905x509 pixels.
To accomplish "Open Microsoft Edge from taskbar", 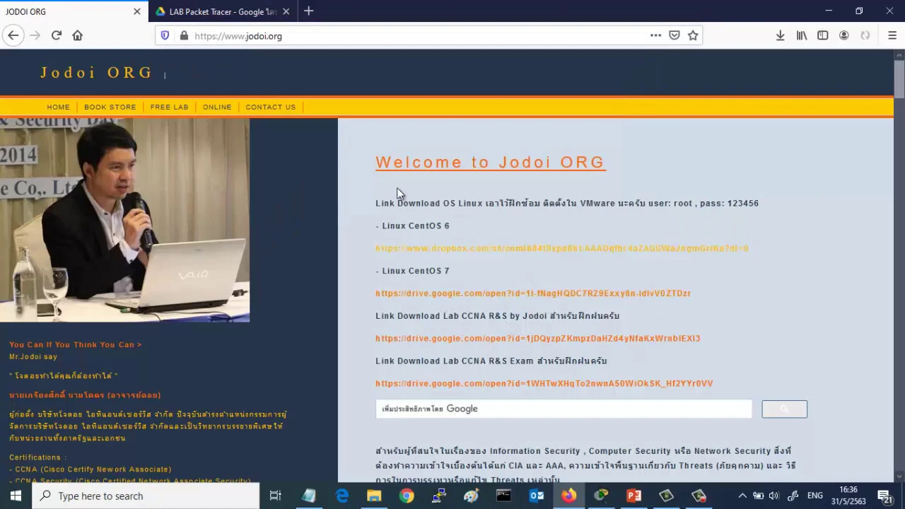I will 341,496.
